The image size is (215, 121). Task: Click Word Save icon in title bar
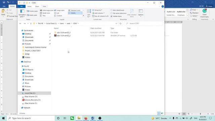(4, 2)
